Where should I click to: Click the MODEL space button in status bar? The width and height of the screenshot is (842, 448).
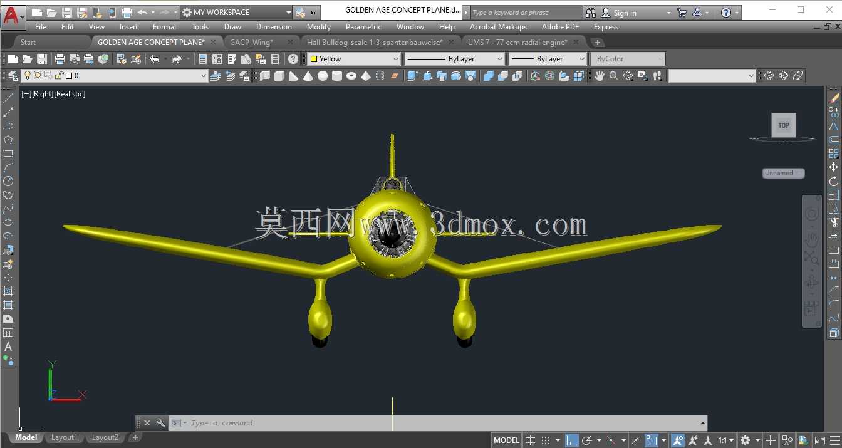506,440
